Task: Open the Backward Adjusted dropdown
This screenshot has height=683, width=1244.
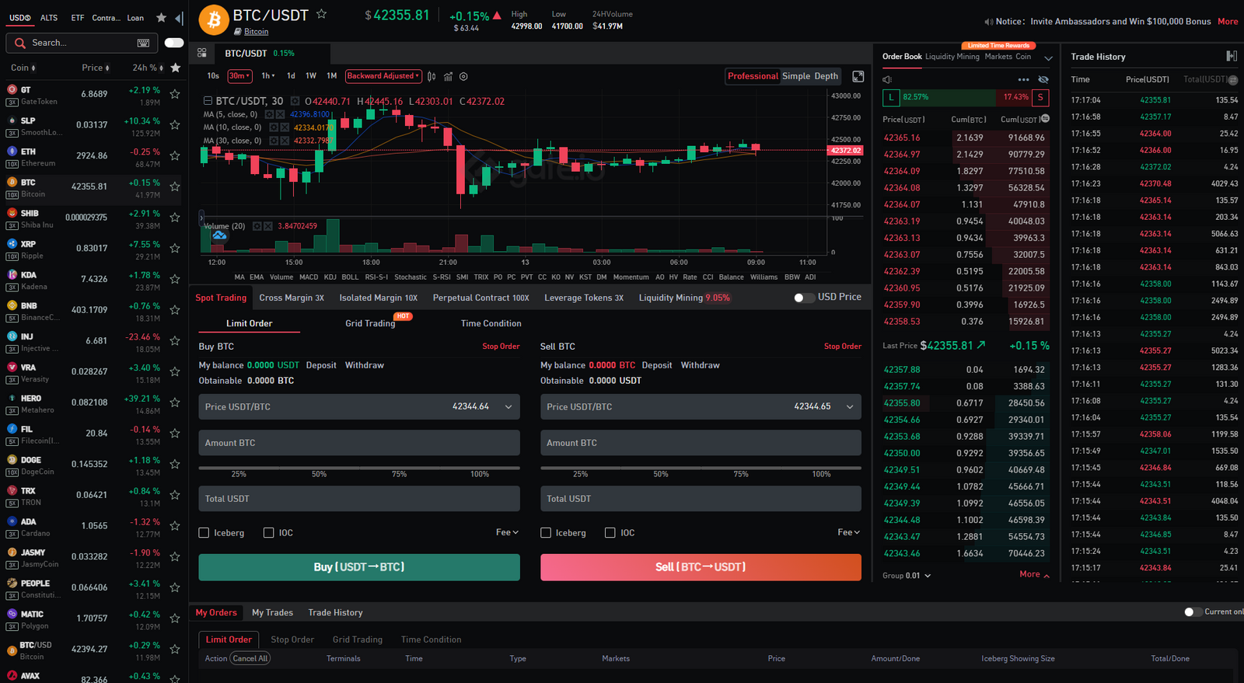Action: [x=383, y=76]
